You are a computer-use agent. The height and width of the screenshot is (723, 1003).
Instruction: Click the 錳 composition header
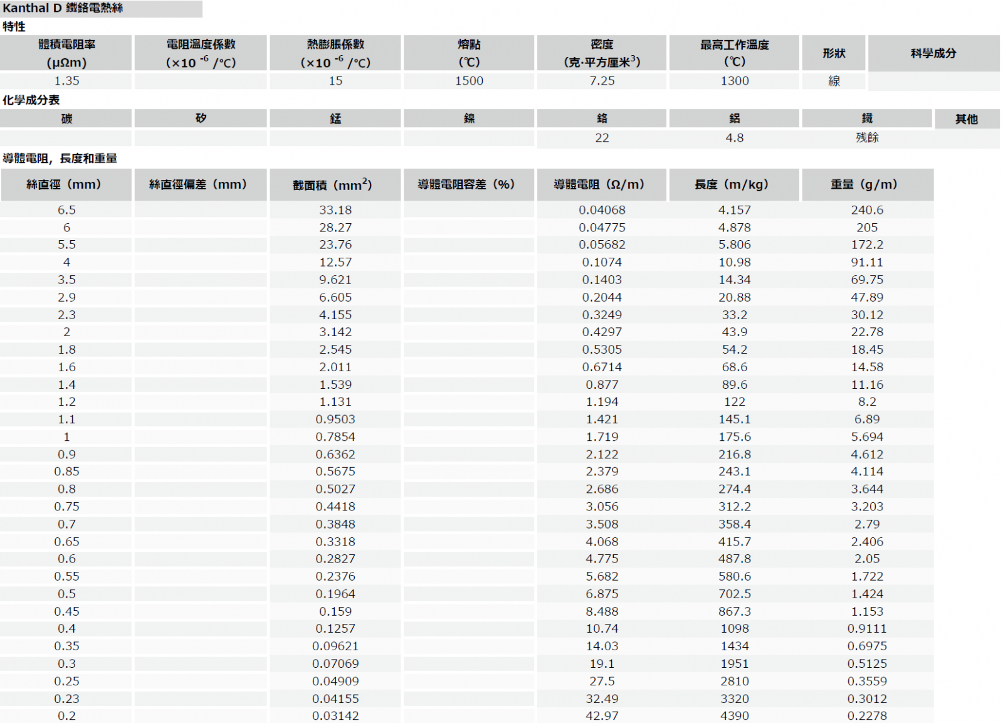click(x=335, y=119)
